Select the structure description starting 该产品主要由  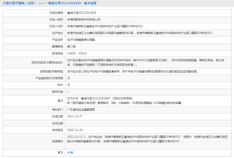(x=146, y=62)
